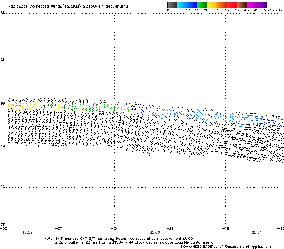Click the gray 0-5 knots color swatch

(172, 5)
